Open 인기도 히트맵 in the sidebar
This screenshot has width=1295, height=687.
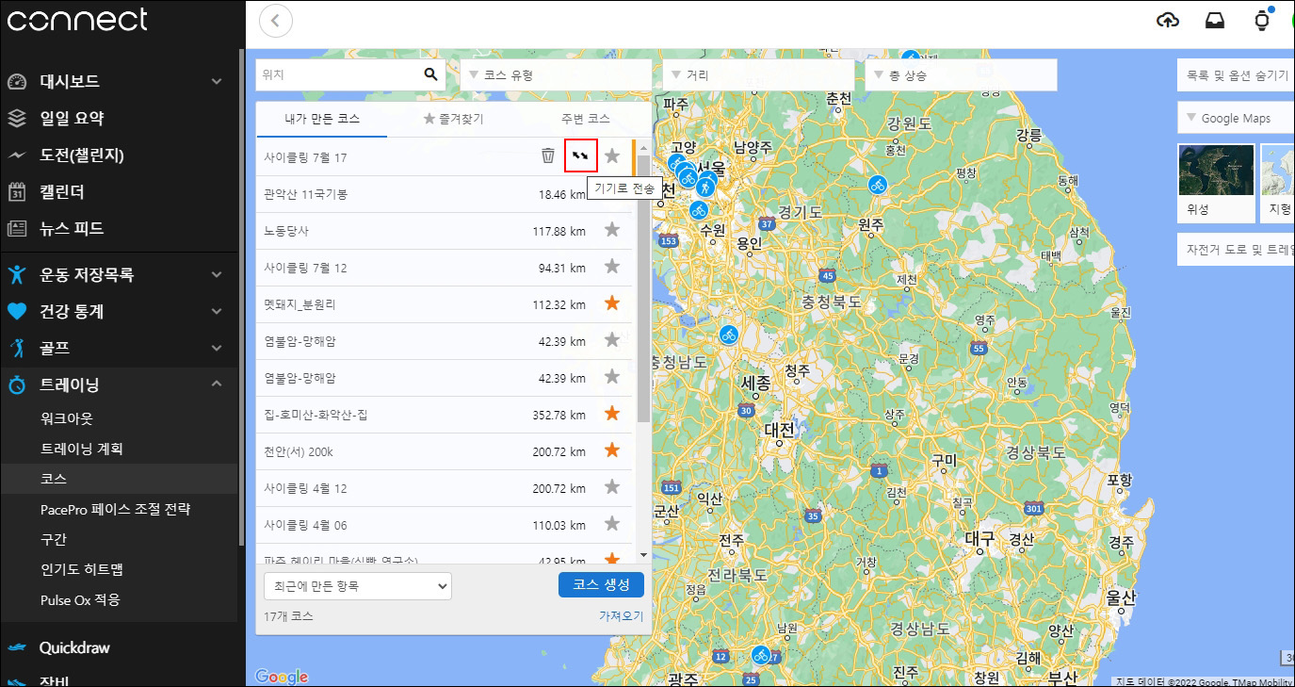81,569
